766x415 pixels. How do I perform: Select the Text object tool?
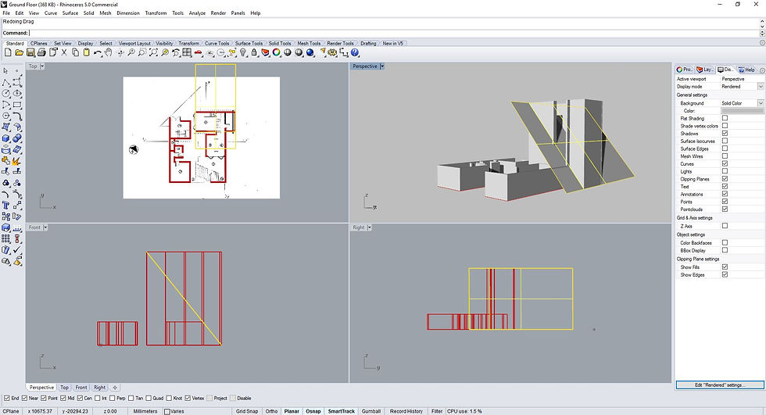[6, 205]
